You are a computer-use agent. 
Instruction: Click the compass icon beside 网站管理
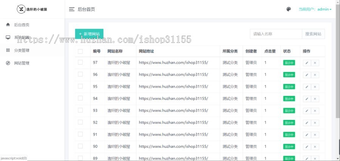8,63
